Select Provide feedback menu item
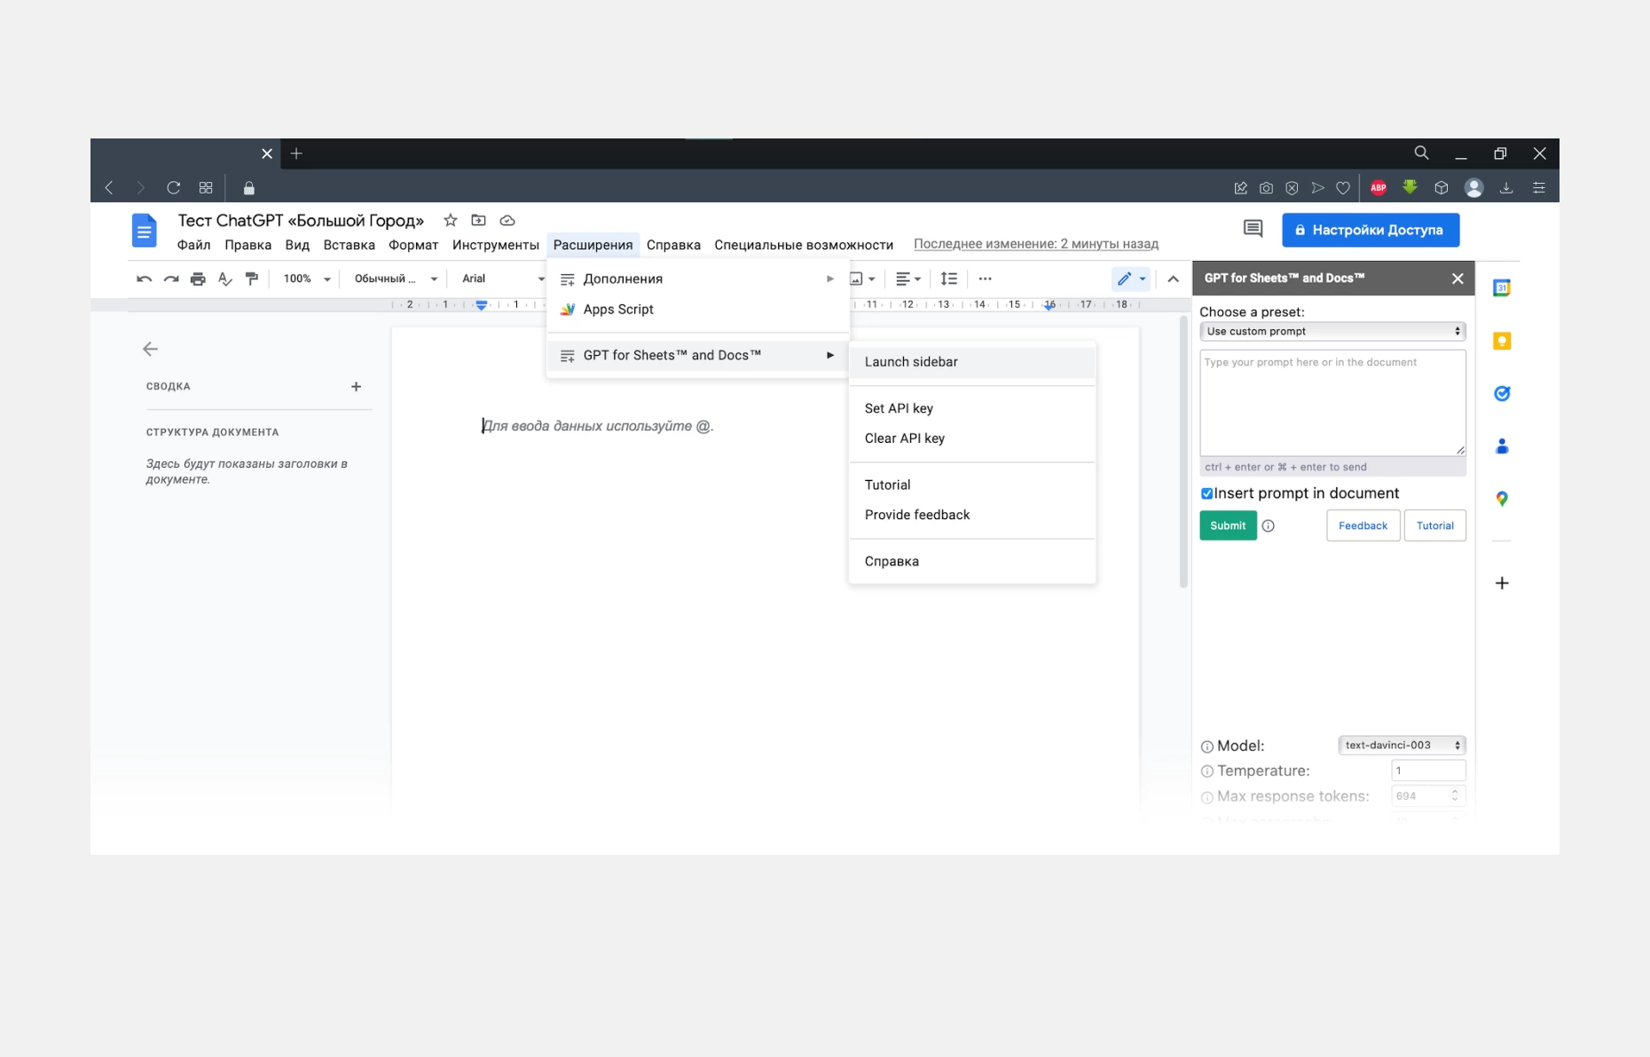 [x=972, y=515]
